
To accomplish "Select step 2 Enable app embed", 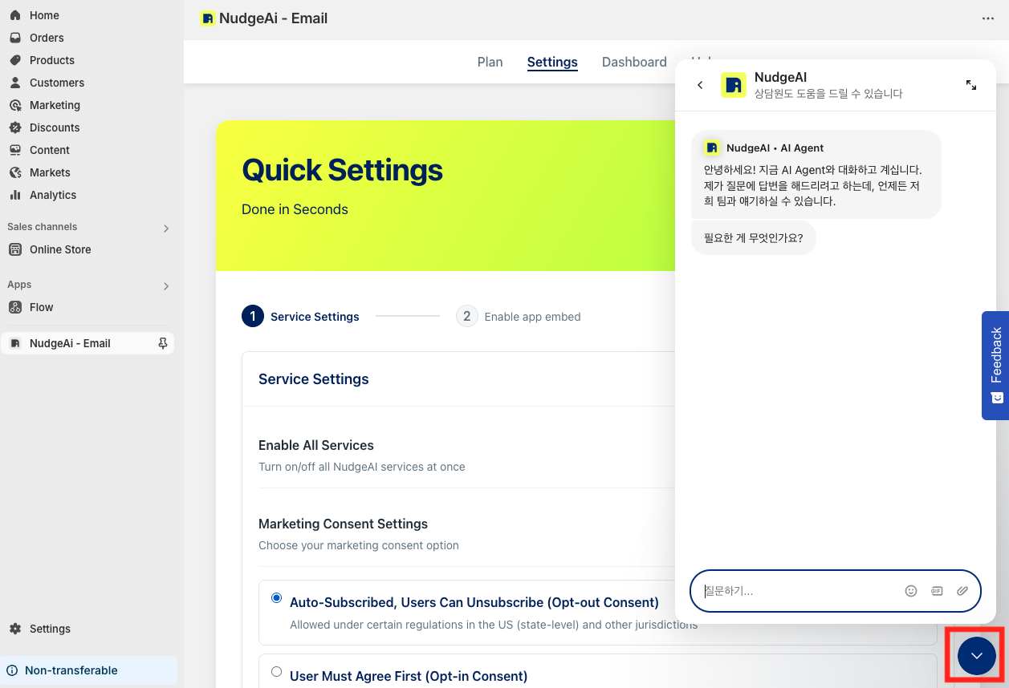I will (x=519, y=317).
